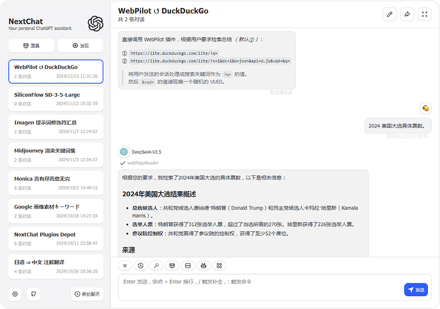Click the second duckduckgo URL with api=d.js
440x309 pixels.
pos(210,61)
